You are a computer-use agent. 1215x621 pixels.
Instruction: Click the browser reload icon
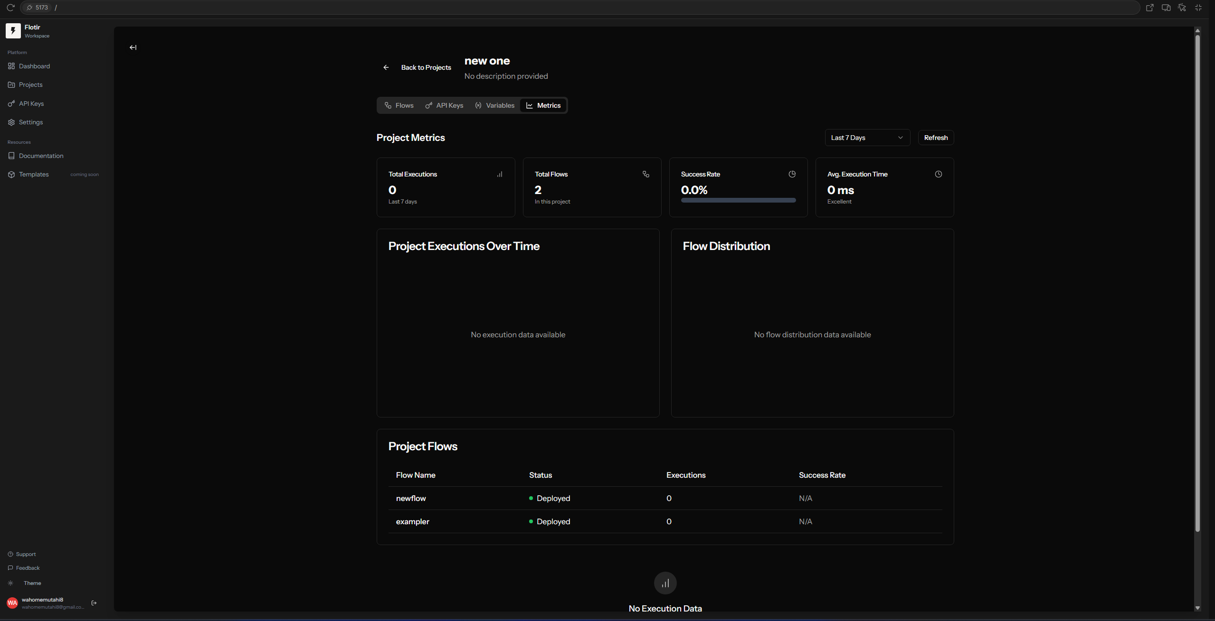[x=10, y=8]
